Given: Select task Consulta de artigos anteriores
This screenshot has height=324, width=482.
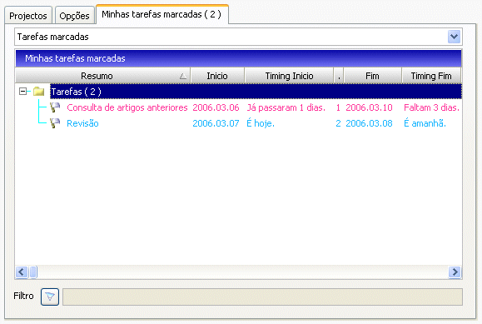Looking at the screenshot, I should (x=127, y=107).
